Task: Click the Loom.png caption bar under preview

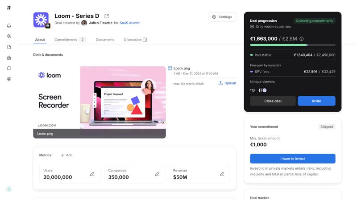Action: tap(100, 134)
